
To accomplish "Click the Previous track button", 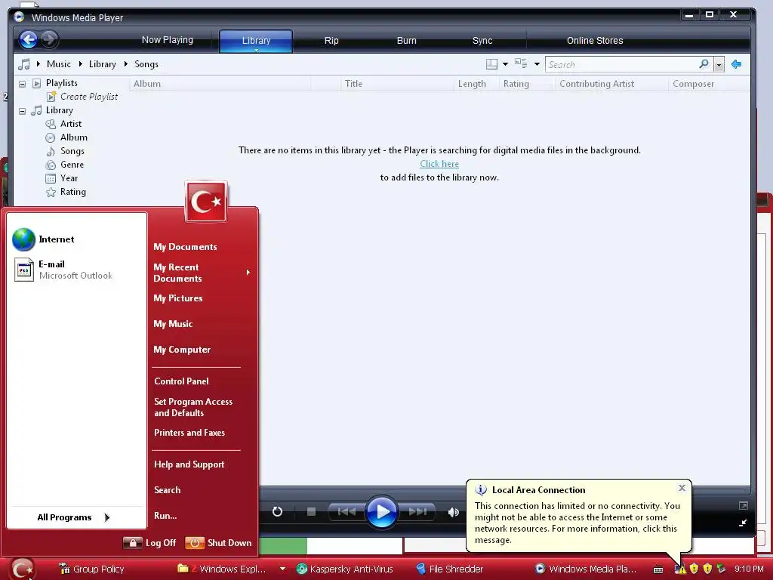I will (346, 512).
